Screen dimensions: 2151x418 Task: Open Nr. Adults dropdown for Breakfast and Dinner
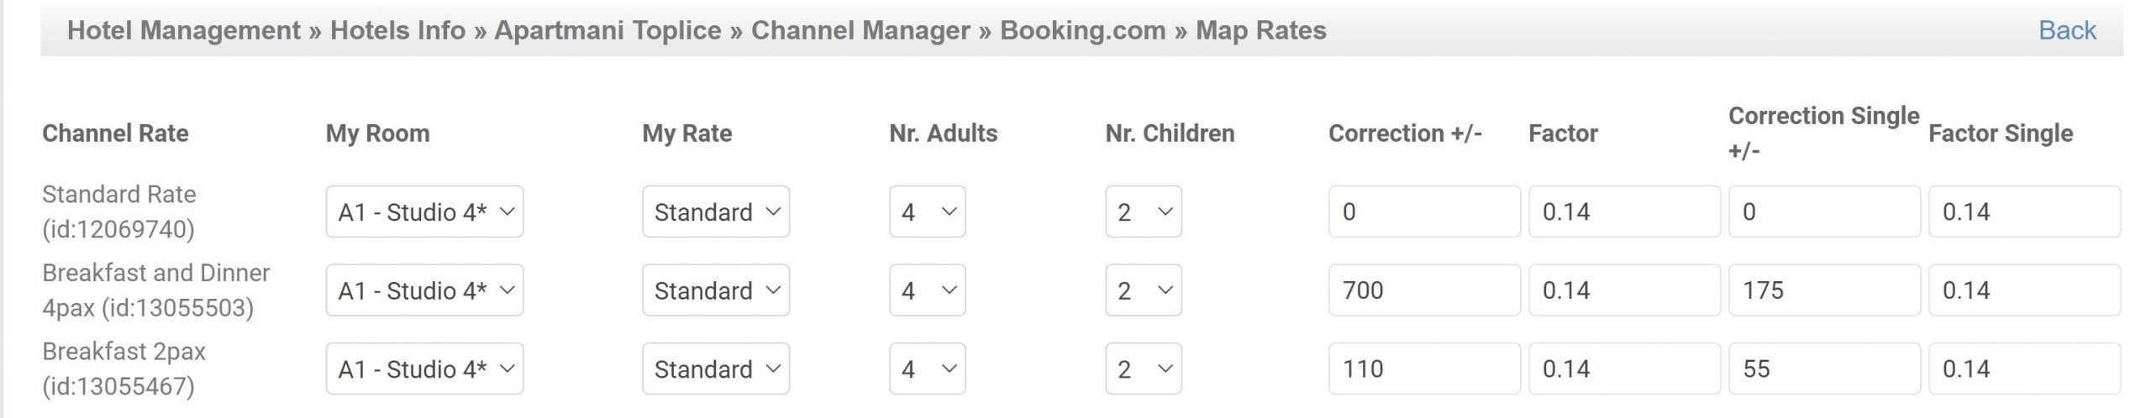point(927,290)
